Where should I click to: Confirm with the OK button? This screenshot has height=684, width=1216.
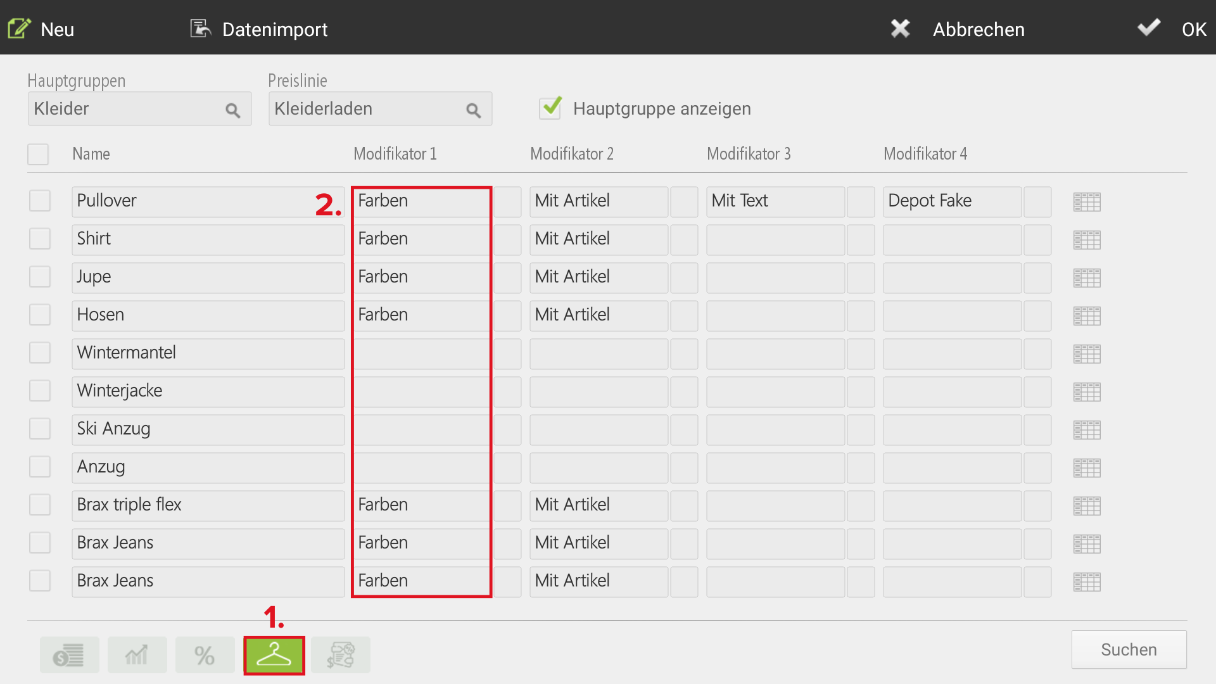coord(1172,29)
